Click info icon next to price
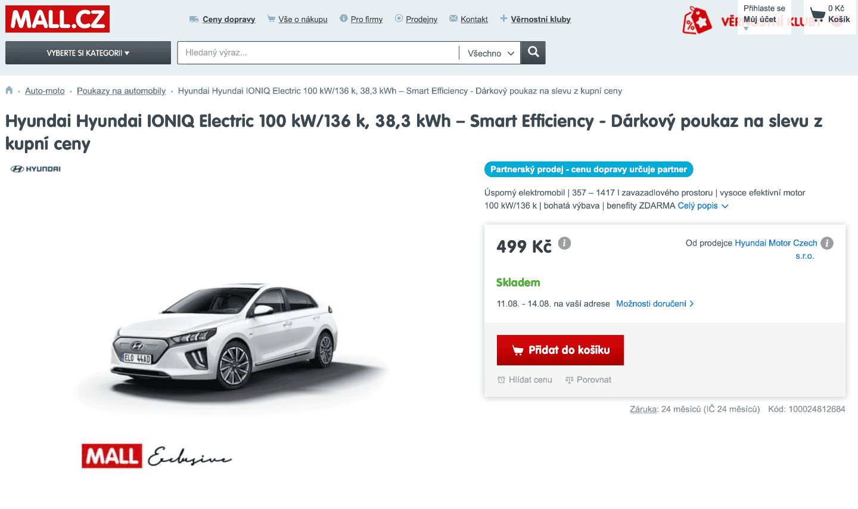This screenshot has height=509, width=858. [564, 243]
